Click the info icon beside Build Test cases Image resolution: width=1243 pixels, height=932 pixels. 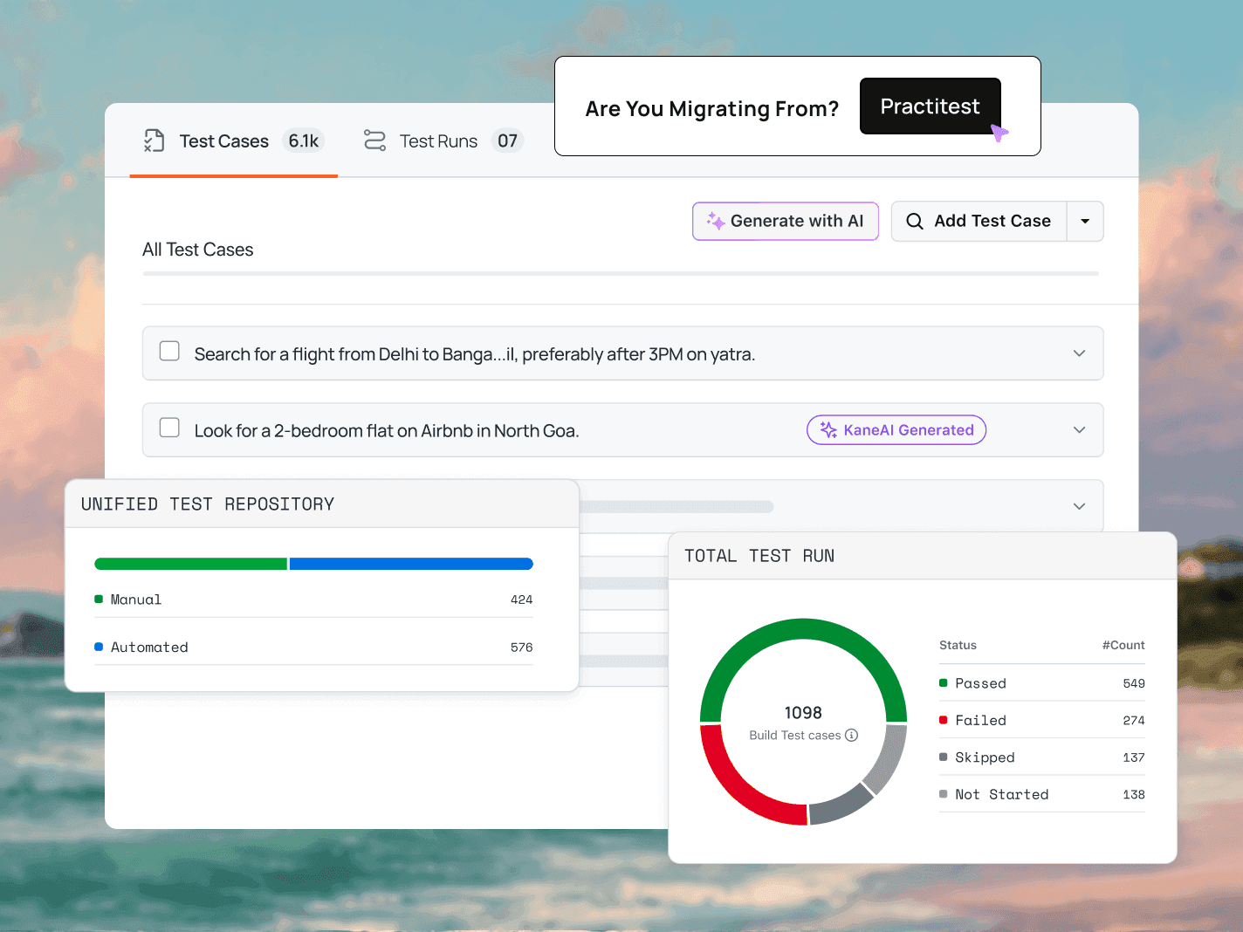[x=852, y=735]
